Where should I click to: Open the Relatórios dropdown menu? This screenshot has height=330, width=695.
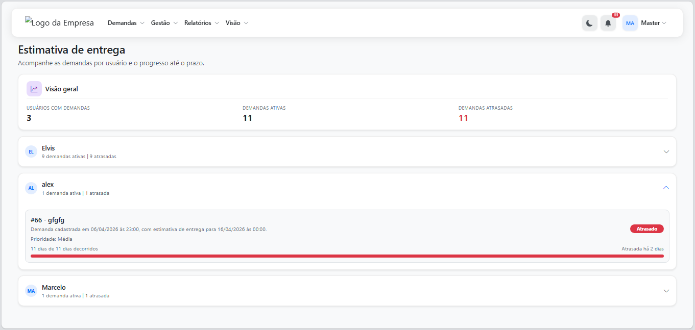click(x=201, y=23)
